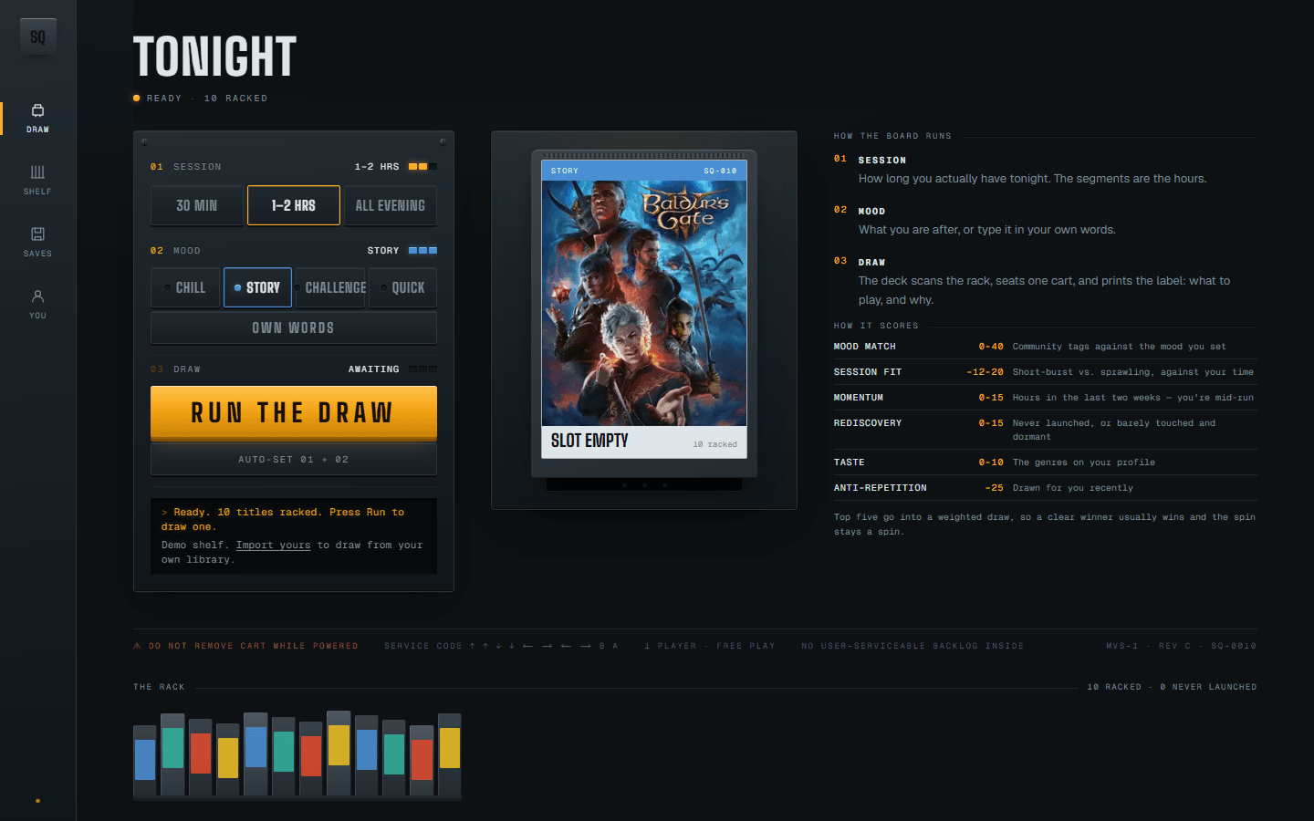1314x821 pixels.
Task: Click the 0-40 score range value
Action: 991,347
